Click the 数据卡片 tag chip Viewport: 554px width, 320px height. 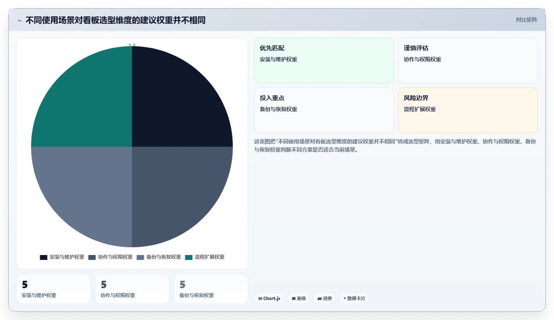pyautogui.click(x=354, y=298)
